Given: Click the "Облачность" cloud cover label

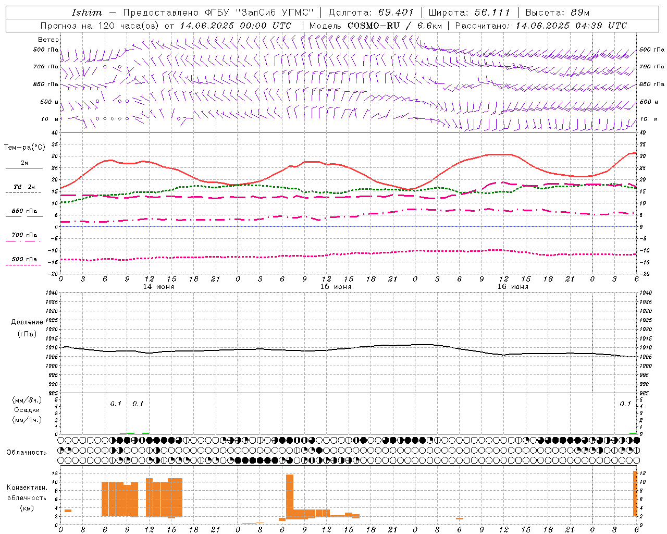Looking at the screenshot, I should pos(27,453).
